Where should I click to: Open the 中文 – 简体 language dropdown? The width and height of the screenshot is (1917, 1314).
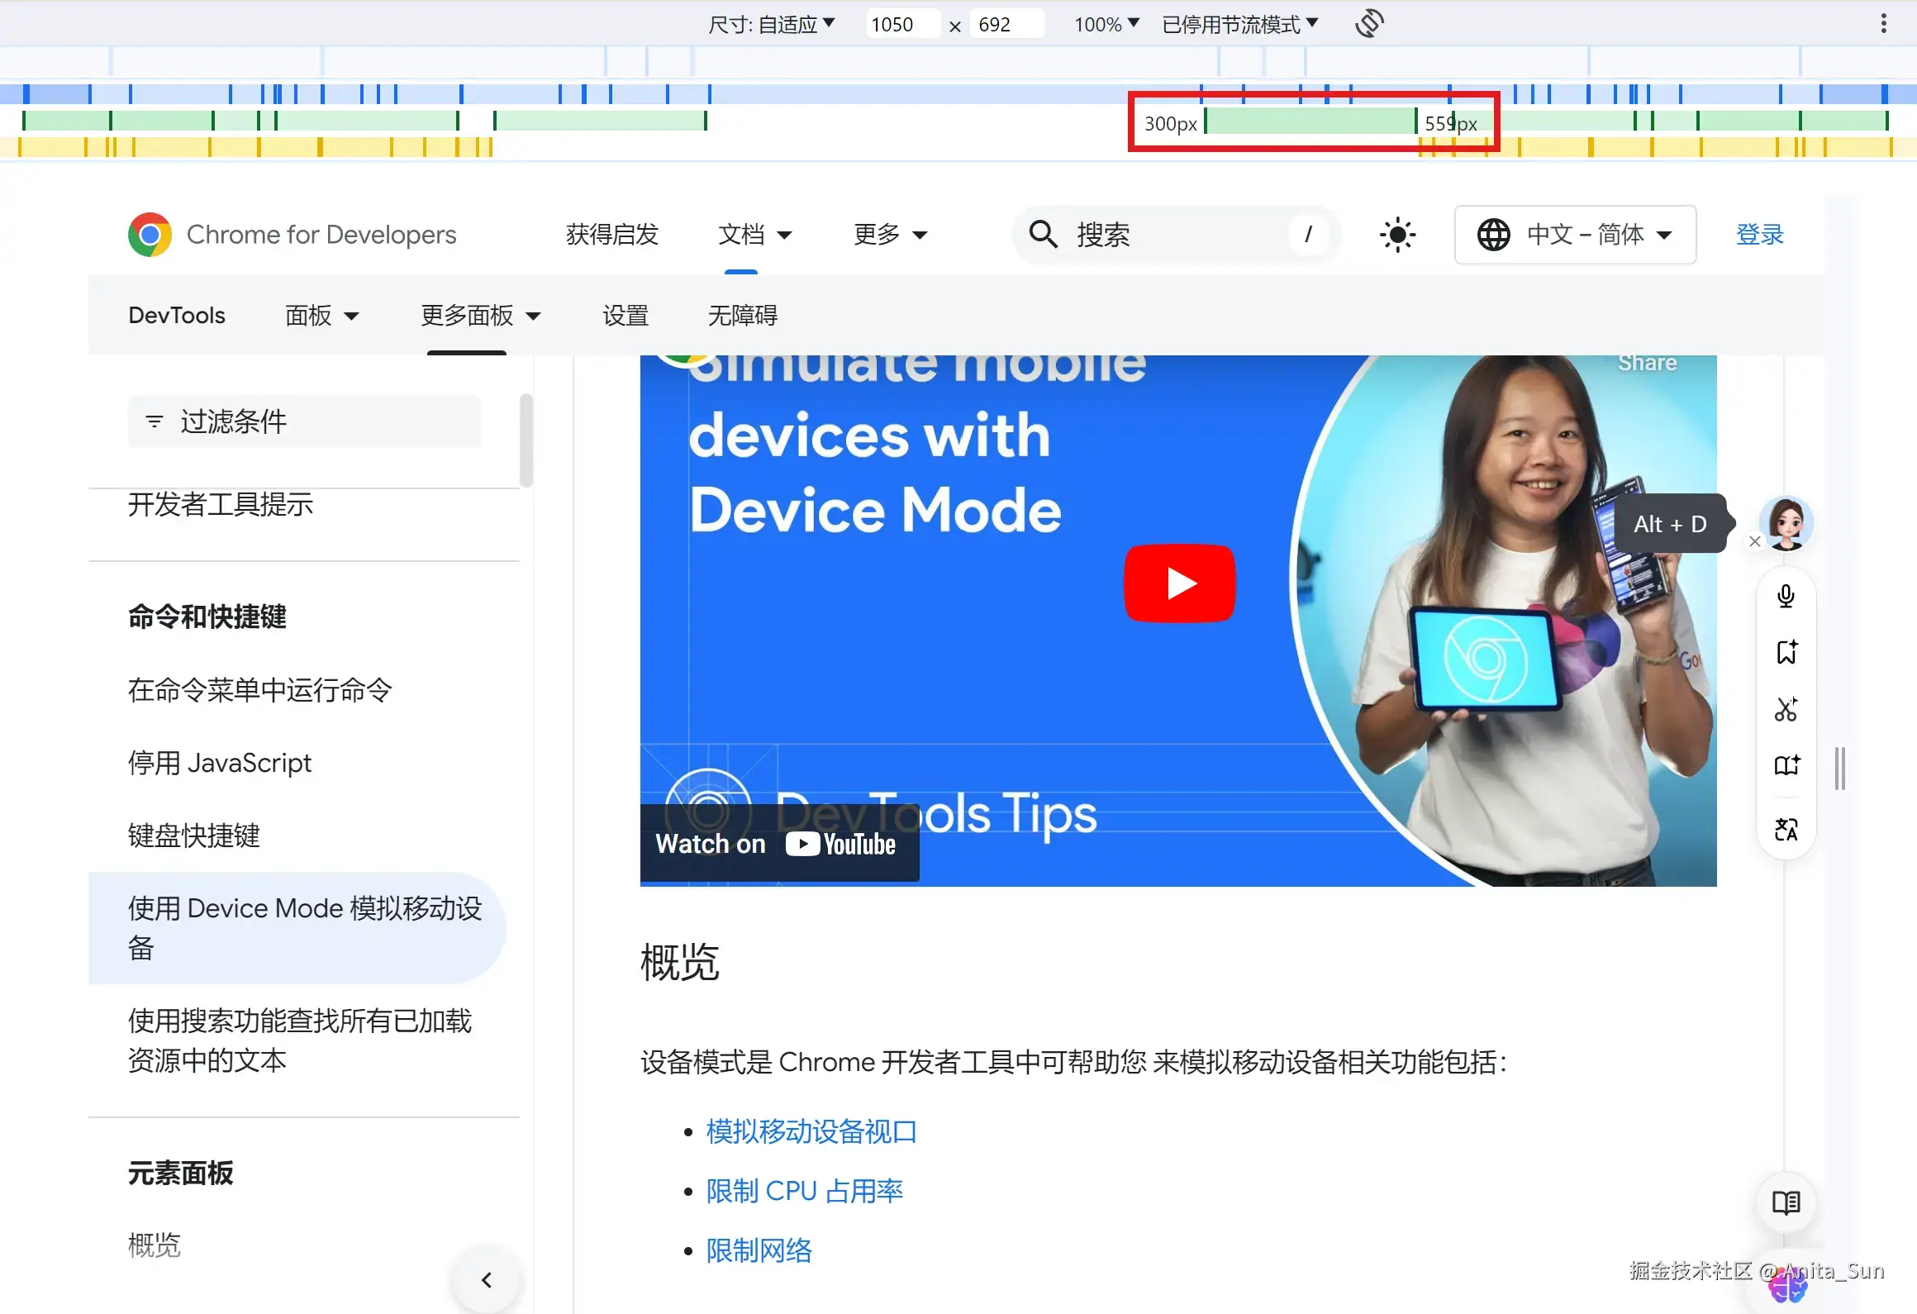click(1574, 235)
